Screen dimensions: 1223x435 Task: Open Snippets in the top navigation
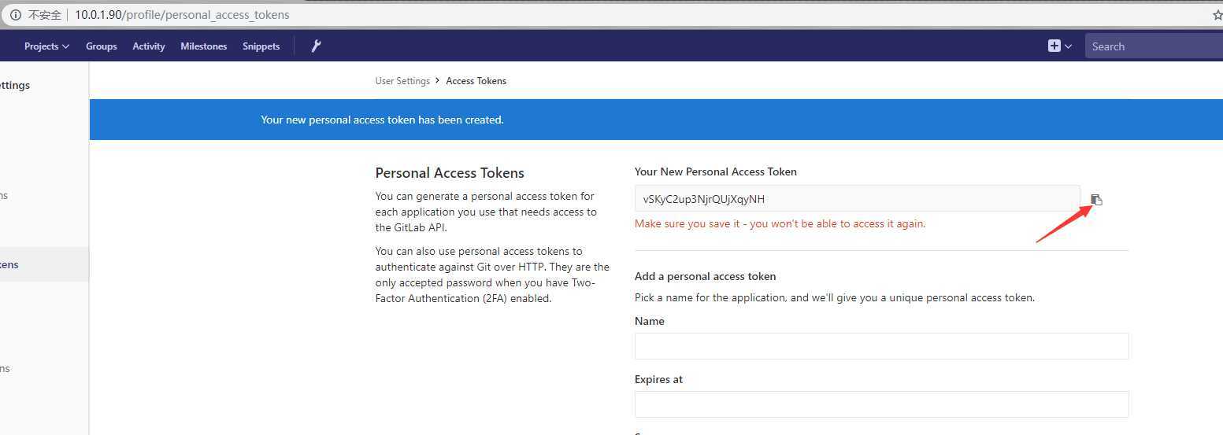(x=261, y=46)
